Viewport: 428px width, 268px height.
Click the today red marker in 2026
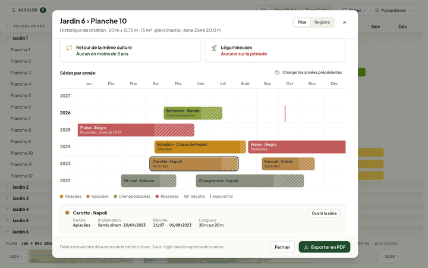coord(285,114)
